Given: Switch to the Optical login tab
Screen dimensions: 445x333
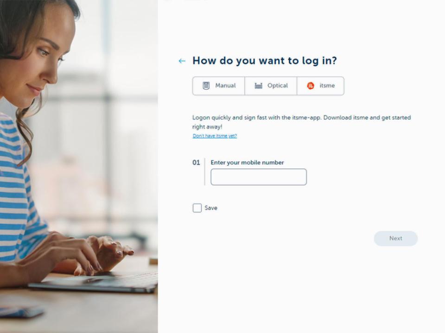Looking at the screenshot, I should 271,86.
